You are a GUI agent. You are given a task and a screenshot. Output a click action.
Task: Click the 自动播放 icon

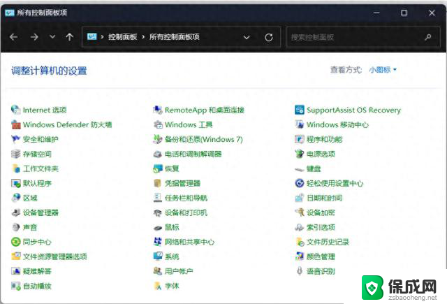coord(15,286)
